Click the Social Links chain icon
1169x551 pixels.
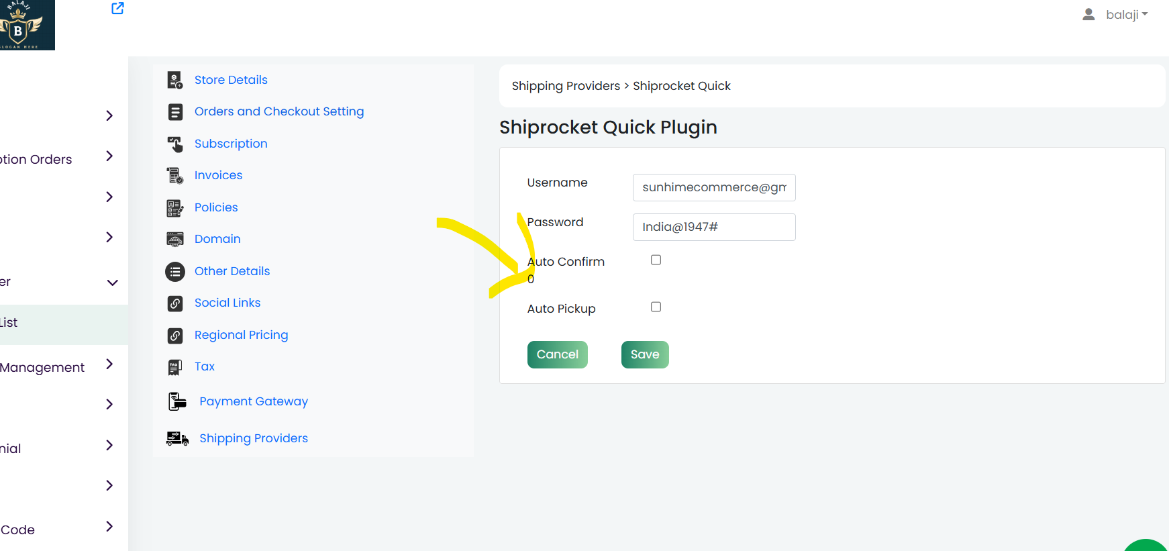click(175, 303)
